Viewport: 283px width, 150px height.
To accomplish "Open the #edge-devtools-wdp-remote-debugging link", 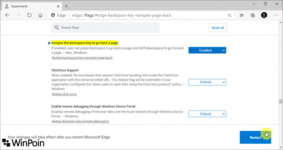I will click(x=80, y=121).
